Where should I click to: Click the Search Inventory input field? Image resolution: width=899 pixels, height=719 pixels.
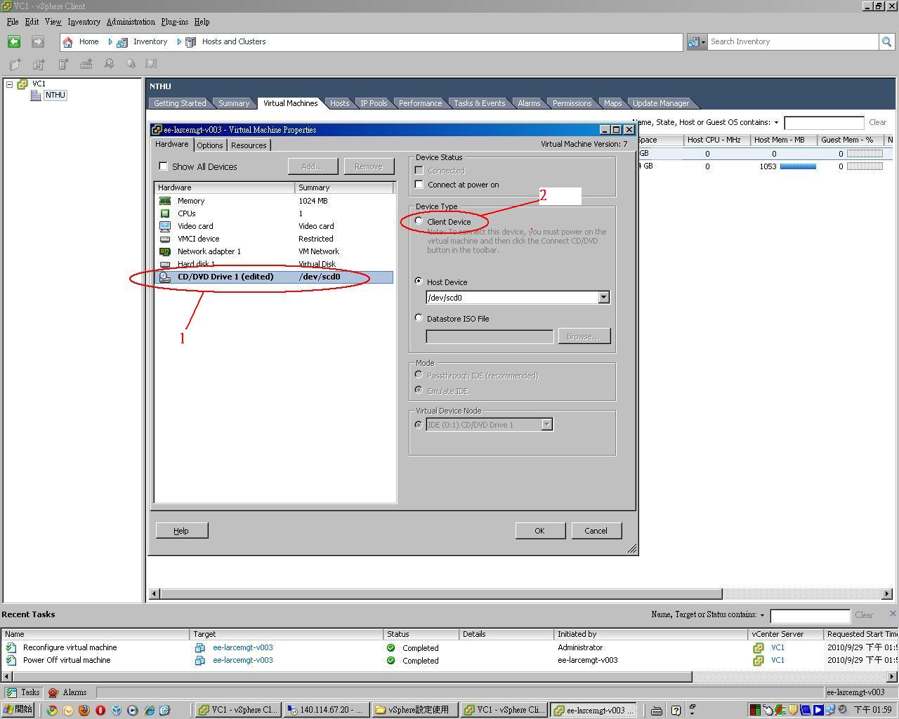[792, 41]
